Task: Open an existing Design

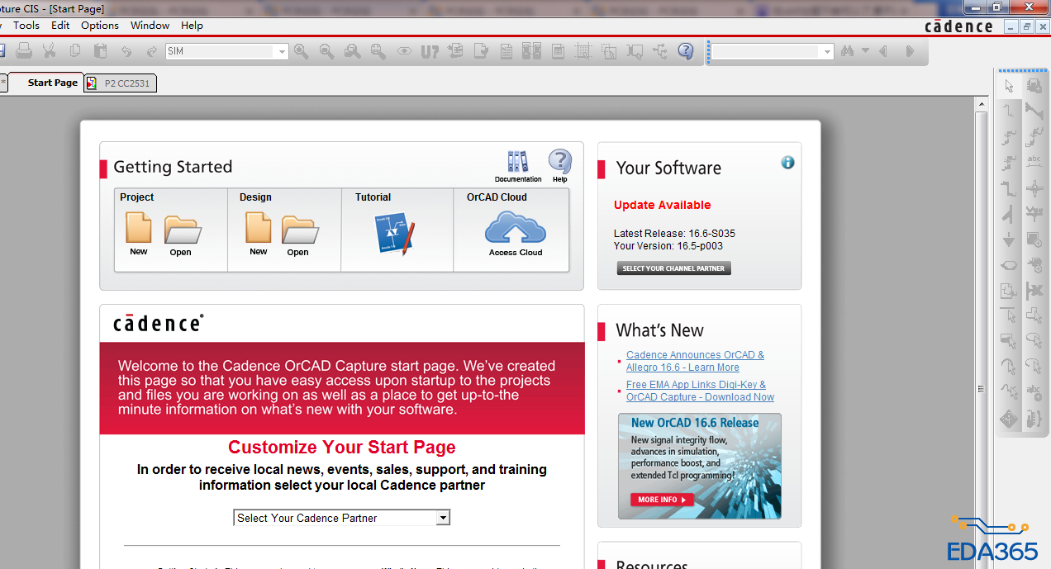Action: [298, 235]
